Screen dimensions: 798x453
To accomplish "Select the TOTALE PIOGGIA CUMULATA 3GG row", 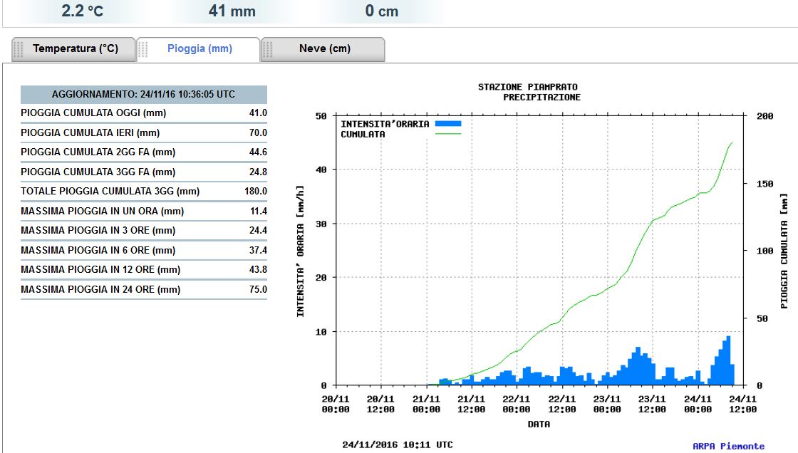I will (x=143, y=192).
